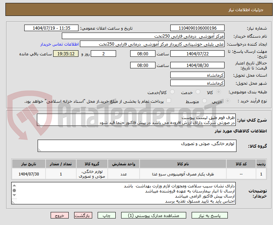Open 'اطلاعات تماس خریدار' contact link
273x225 pixels.
(60, 44)
